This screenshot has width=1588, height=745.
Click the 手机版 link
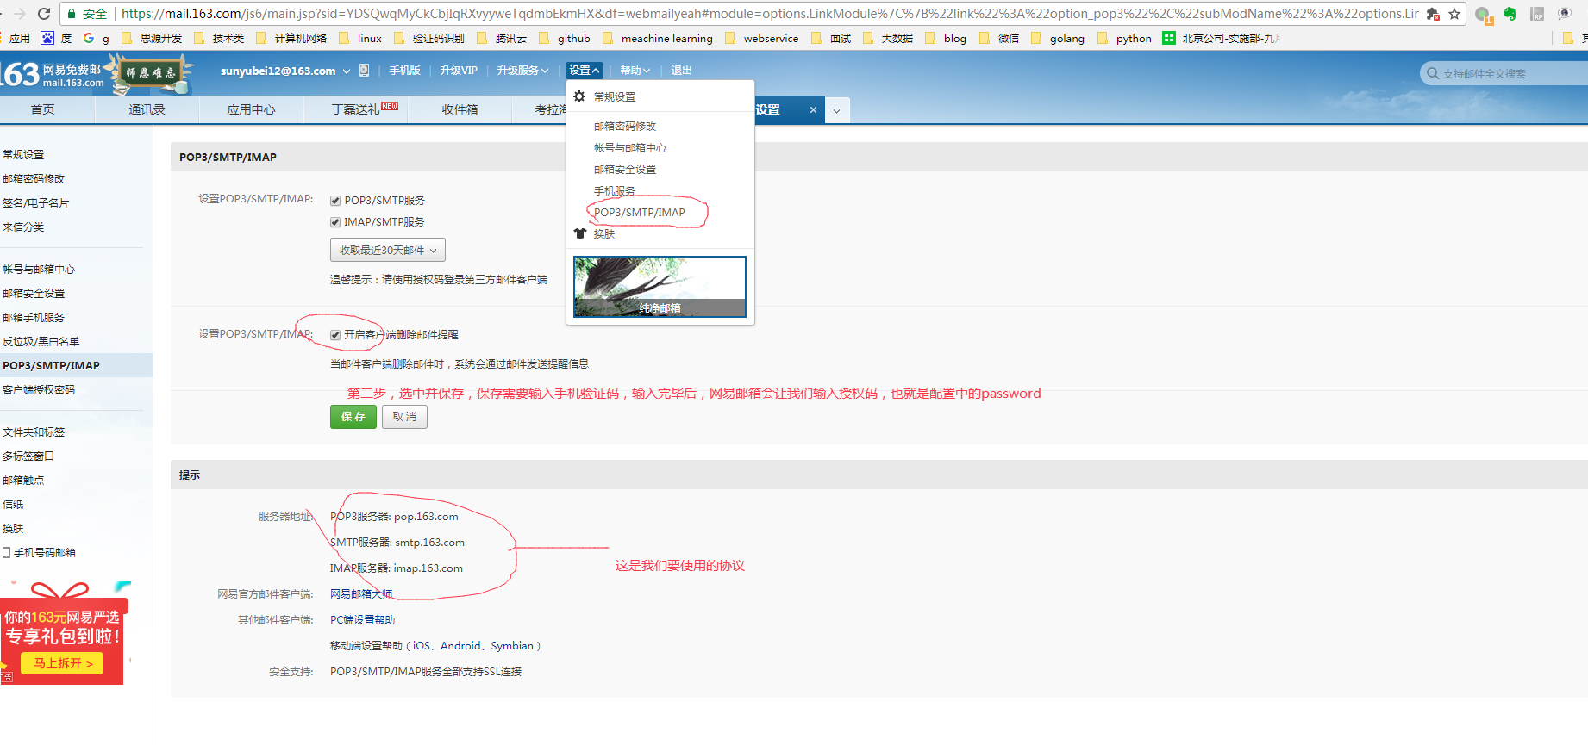coord(404,71)
